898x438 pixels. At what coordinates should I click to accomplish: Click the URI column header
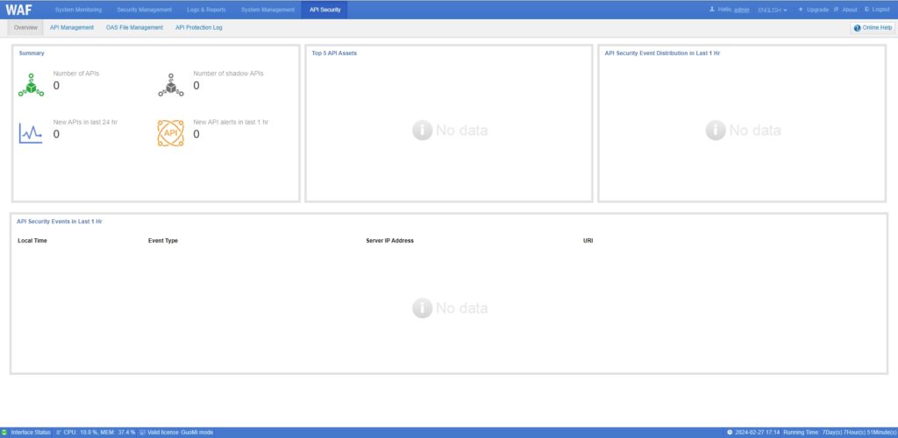coord(588,241)
